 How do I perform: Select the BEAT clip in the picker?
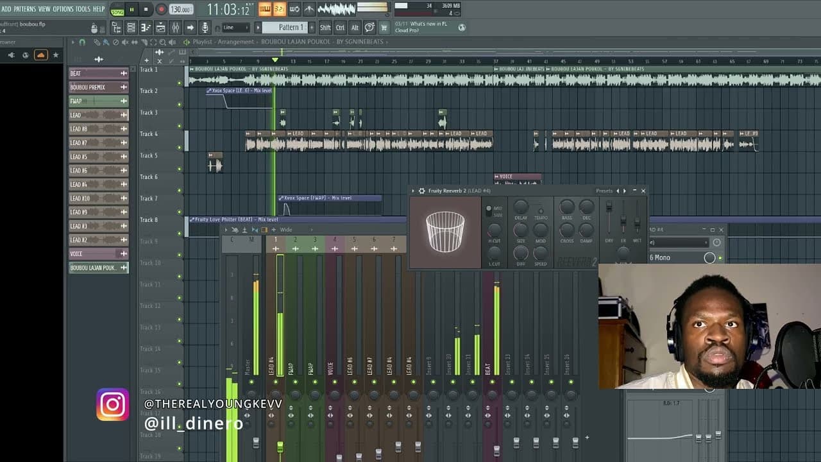click(98, 73)
